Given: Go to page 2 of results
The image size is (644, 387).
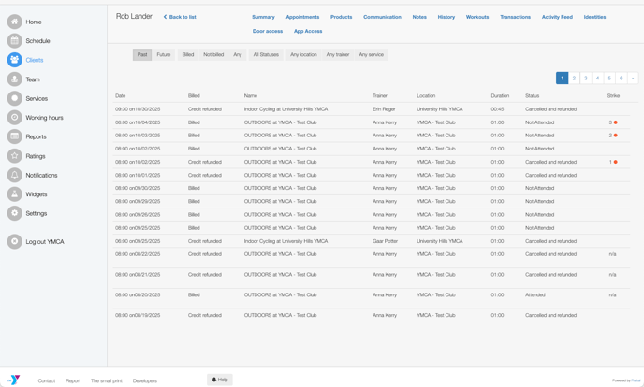Looking at the screenshot, I should tap(574, 79).
